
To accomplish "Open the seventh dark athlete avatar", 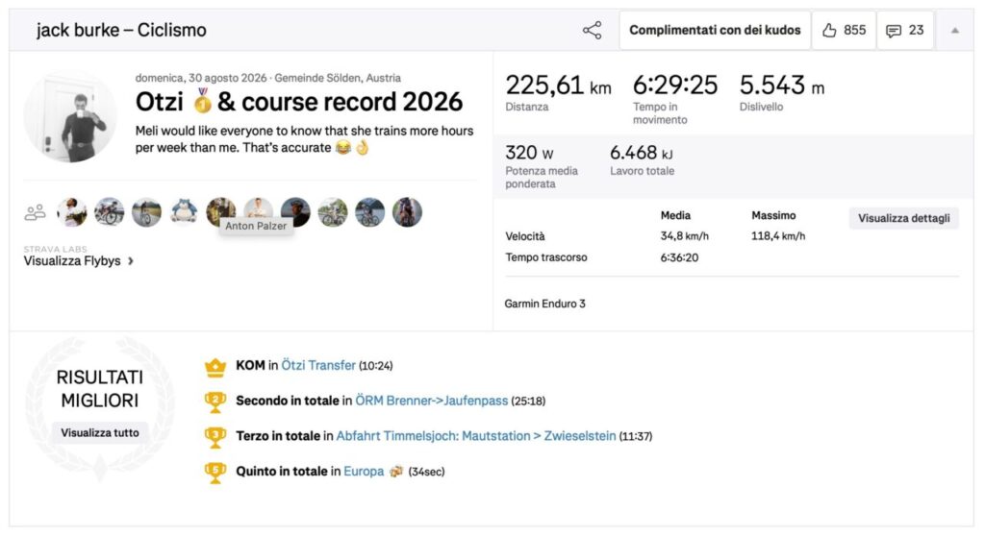I will (295, 212).
